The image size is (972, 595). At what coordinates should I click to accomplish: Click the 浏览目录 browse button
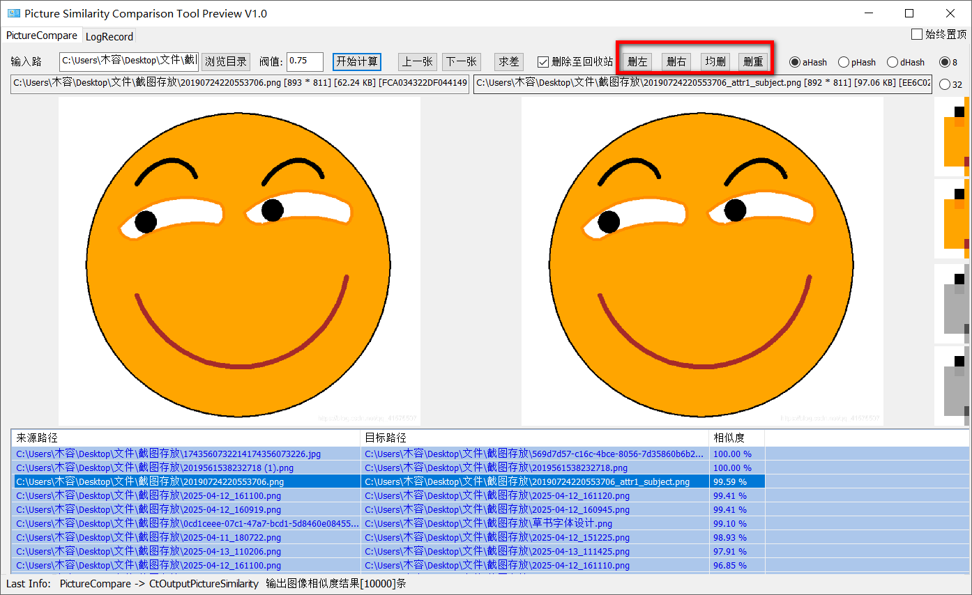[x=226, y=61]
